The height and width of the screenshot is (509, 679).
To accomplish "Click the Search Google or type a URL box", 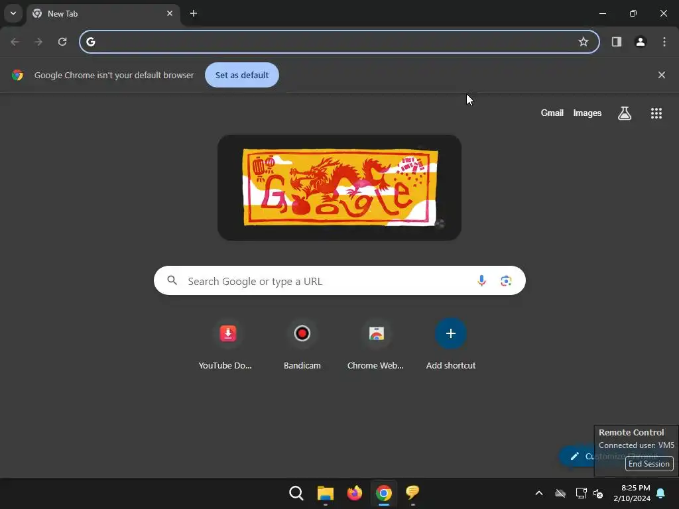I will [x=339, y=280].
